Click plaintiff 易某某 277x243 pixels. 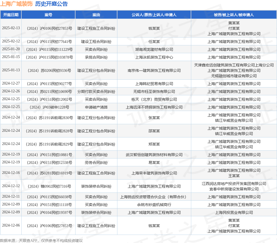click(x=154, y=163)
